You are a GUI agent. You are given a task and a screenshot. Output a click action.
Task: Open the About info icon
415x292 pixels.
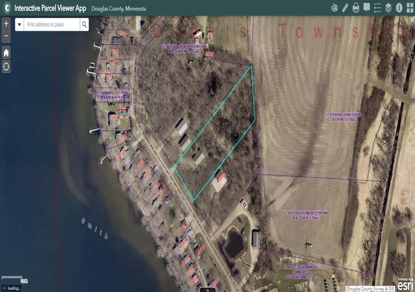click(x=399, y=8)
